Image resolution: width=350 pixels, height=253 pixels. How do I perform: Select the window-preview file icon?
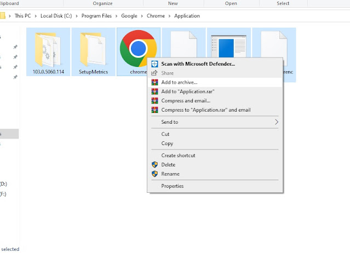228,46
